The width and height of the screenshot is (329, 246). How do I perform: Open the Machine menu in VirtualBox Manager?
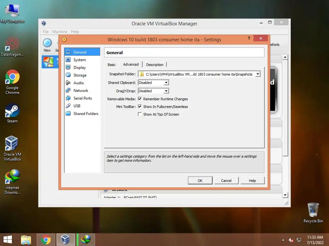coord(60,32)
